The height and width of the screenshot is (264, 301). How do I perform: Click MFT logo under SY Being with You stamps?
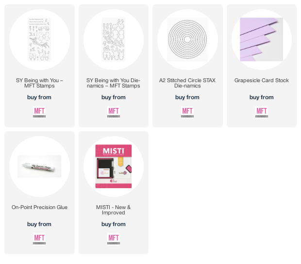[39, 112]
